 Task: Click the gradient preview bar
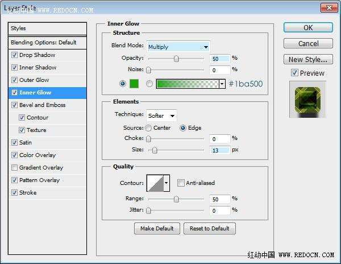coord(188,84)
